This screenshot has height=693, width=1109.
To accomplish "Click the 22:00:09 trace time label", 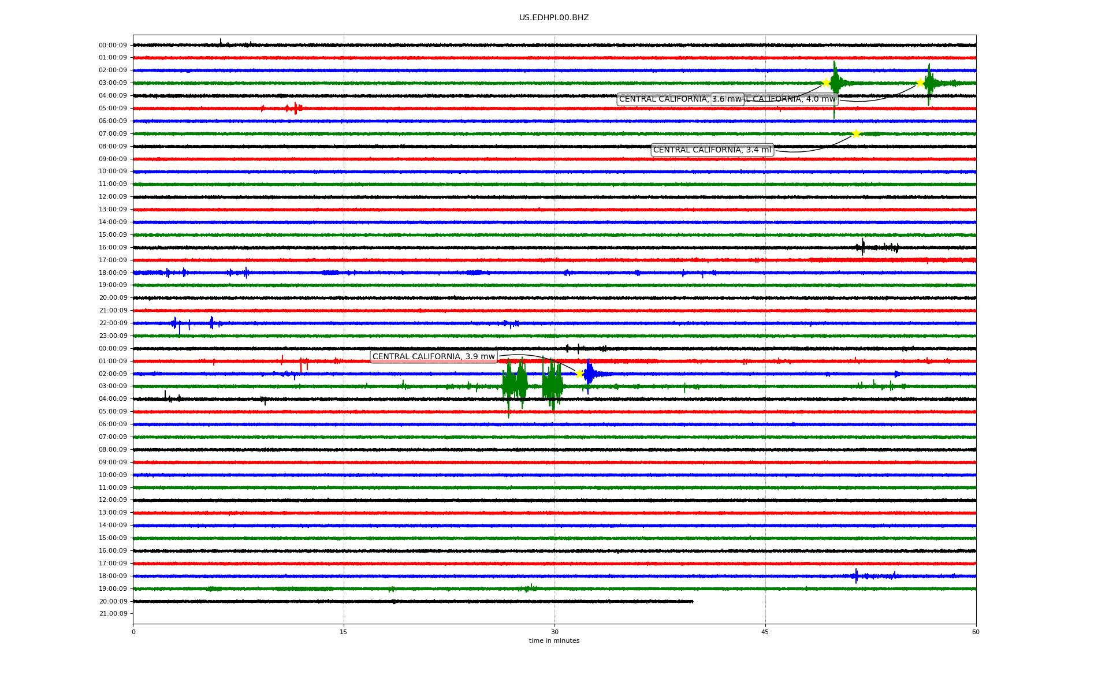I will [x=113, y=323].
